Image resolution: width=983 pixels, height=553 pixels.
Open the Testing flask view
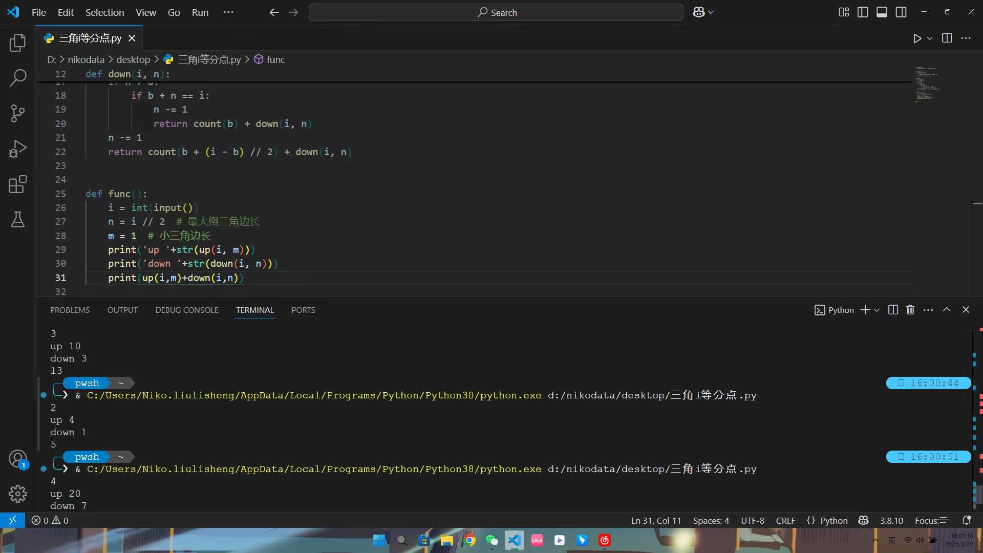17,220
